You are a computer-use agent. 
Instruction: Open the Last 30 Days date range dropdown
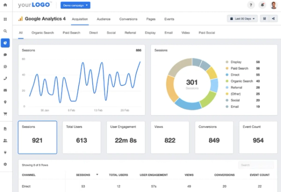(242, 18)
